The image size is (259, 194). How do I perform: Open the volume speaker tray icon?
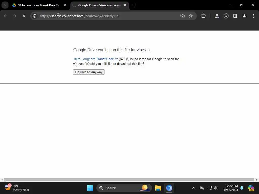pos(216,188)
